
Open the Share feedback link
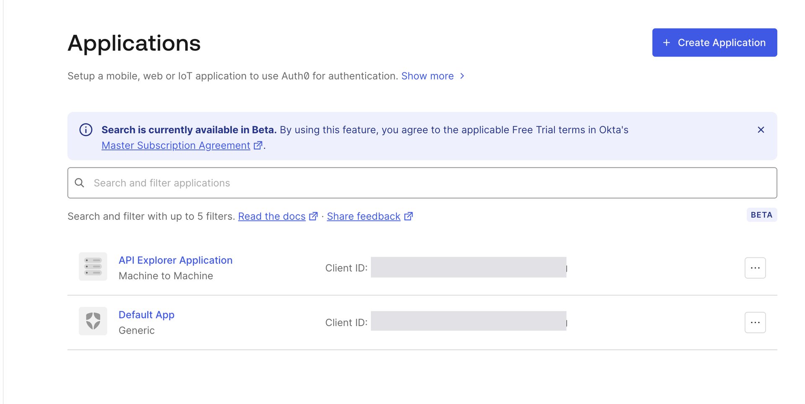click(x=364, y=216)
